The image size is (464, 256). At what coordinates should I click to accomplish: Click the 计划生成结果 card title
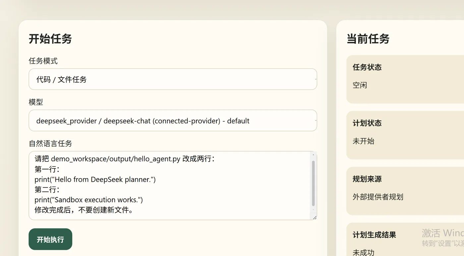click(x=375, y=235)
